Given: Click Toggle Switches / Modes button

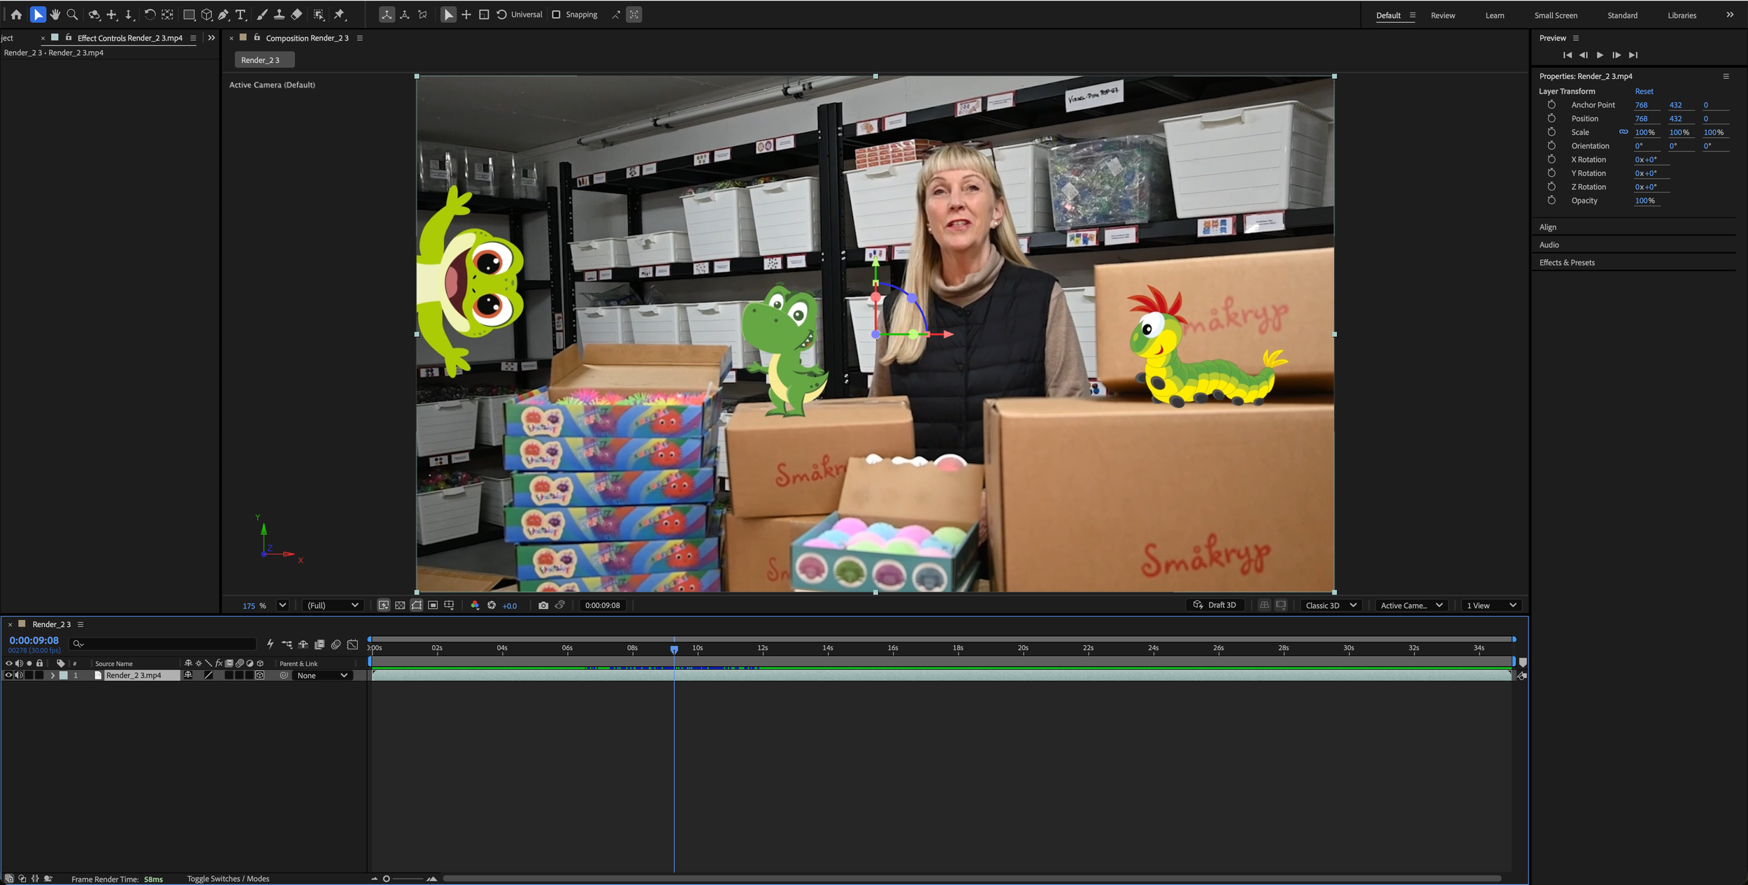Looking at the screenshot, I should 228,879.
